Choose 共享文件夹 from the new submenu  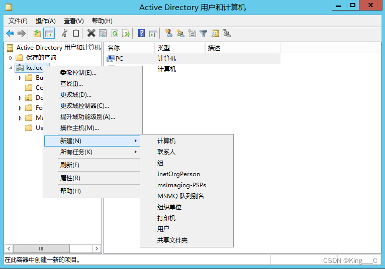point(186,240)
